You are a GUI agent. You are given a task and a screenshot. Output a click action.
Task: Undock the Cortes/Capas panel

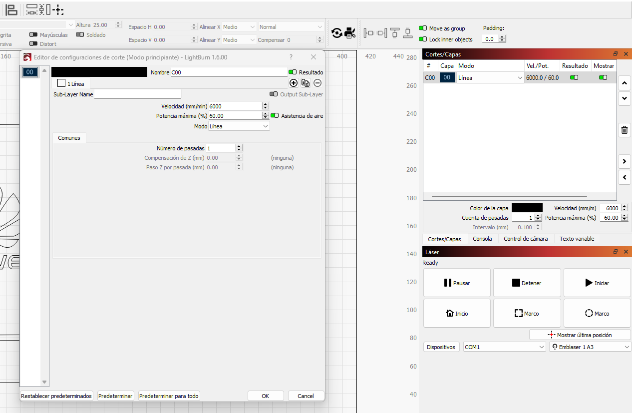click(x=616, y=54)
